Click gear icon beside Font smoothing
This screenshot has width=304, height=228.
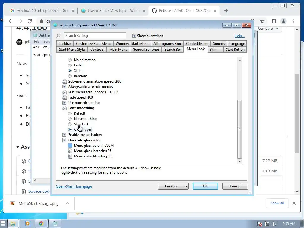pyautogui.click(x=64, y=108)
